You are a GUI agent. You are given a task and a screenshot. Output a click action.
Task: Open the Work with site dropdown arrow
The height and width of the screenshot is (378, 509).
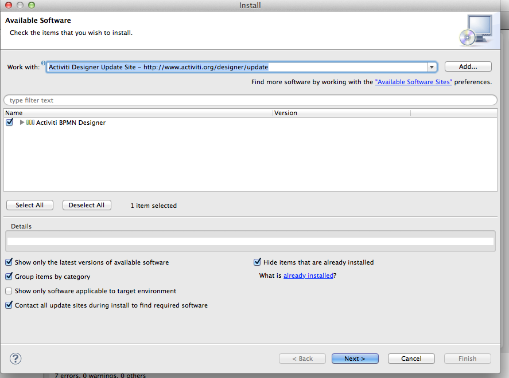pyautogui.click(x=432, y=67)
